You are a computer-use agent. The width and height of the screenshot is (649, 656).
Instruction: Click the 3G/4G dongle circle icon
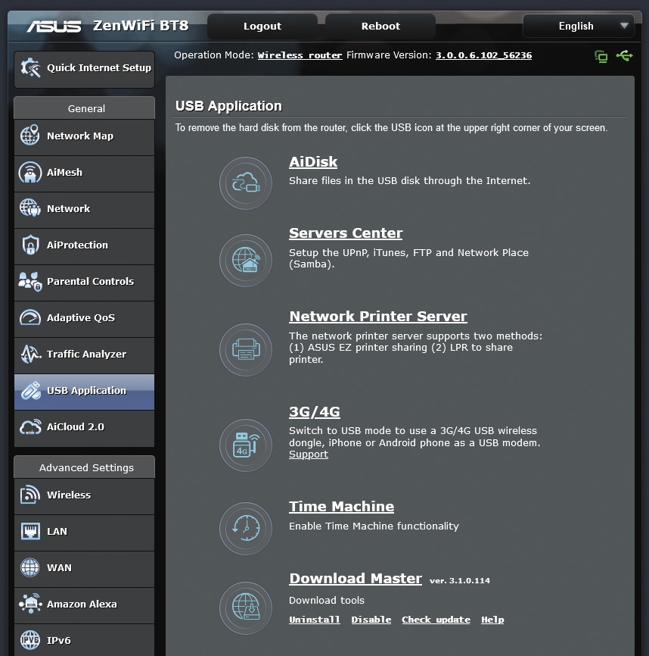pyautogui.click(x=246, y=445)
